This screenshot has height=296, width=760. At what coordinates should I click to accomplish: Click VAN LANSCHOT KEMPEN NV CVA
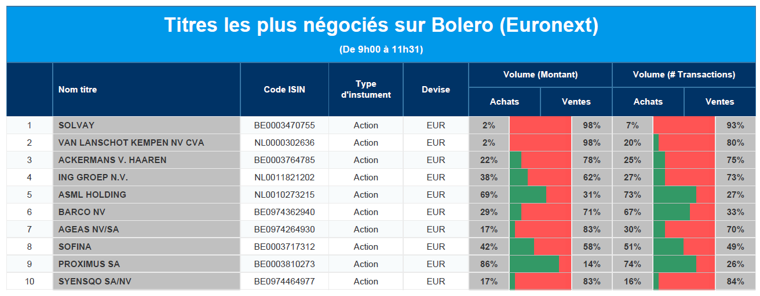pos(131,143)
